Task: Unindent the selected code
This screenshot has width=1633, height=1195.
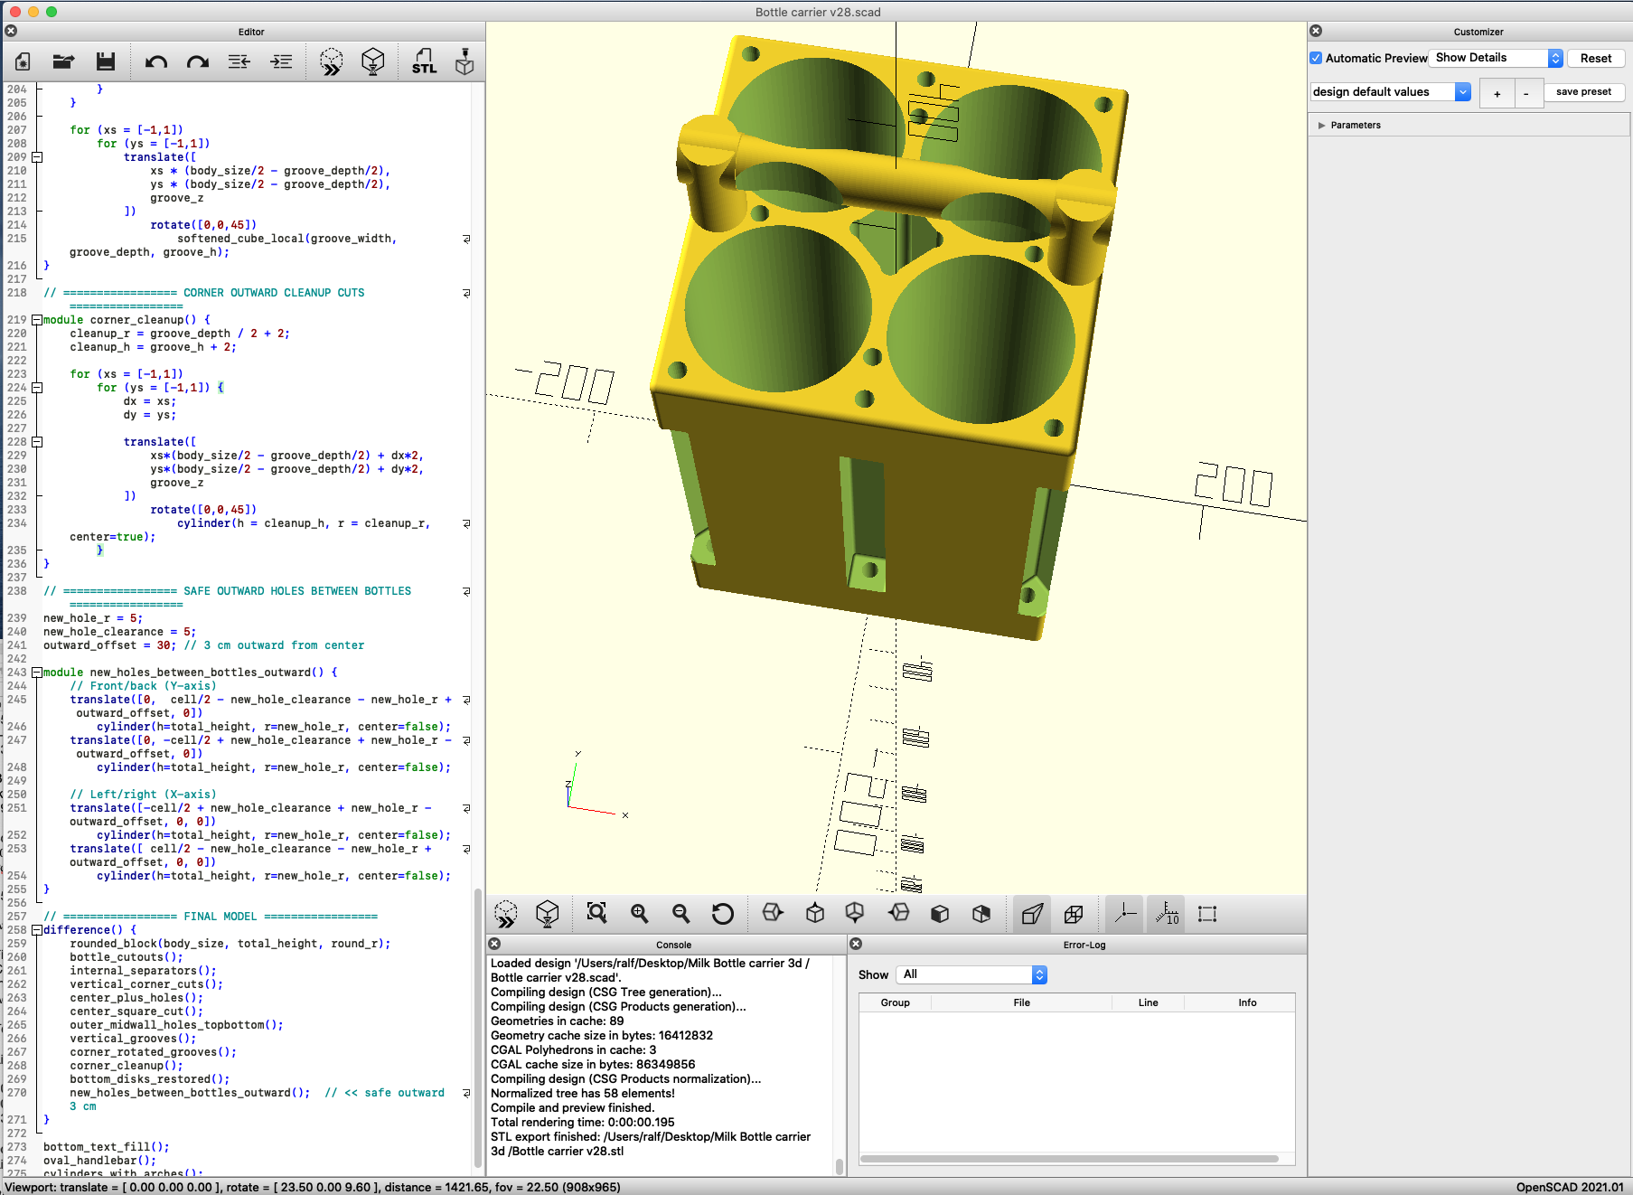Action: coord(239,61)
